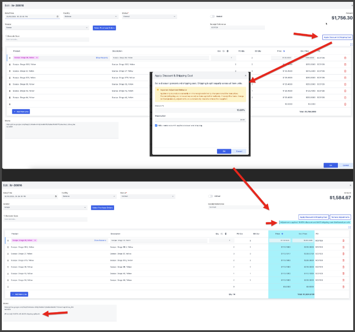Click the calendar icon in upper Date/Time field
The width and height of the screenshot is (355, 332).
(57, 17)
